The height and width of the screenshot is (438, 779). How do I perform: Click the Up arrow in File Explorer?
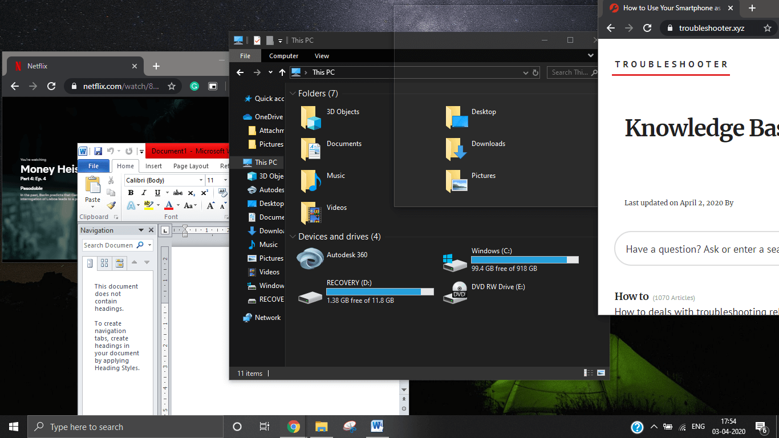tap(282, 72)
